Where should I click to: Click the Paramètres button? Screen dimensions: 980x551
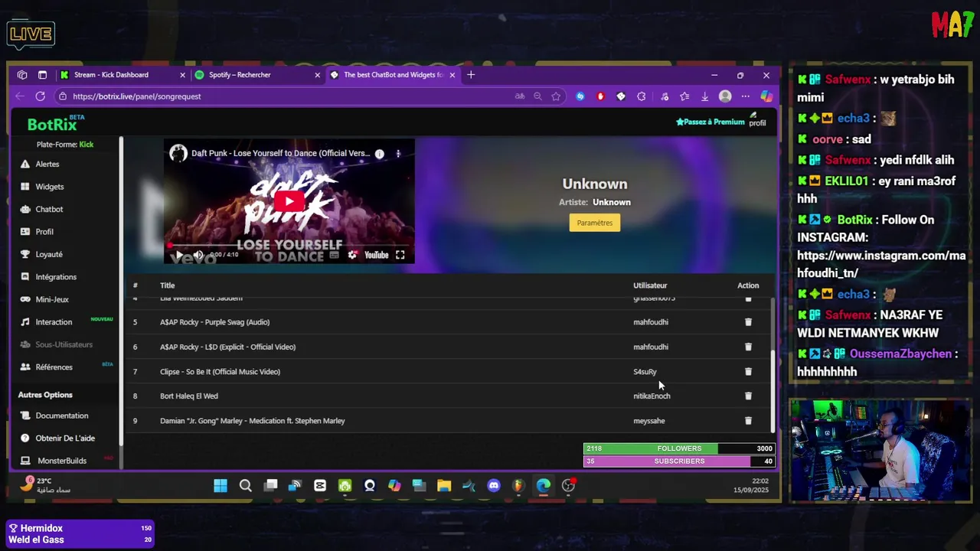(595, 223)
